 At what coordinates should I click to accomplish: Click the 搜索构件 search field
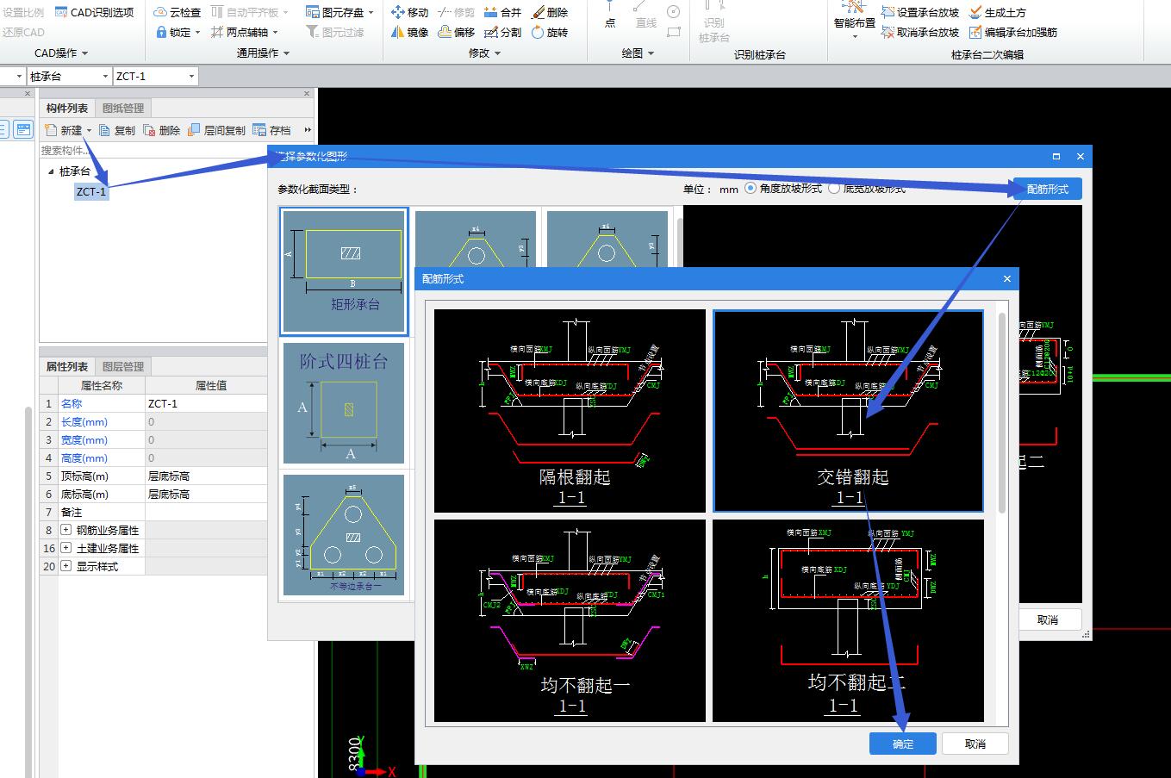click(153, 150)
